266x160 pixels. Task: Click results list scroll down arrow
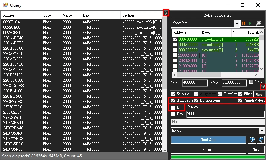coord(165,150)
